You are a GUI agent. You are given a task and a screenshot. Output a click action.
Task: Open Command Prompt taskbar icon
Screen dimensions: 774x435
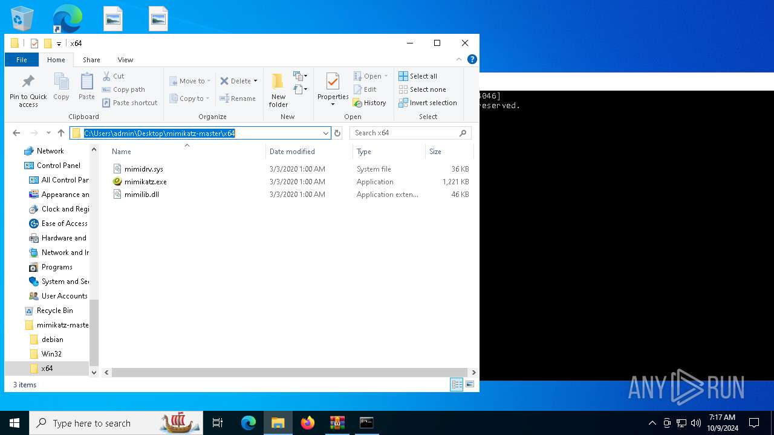click(366, 423)
